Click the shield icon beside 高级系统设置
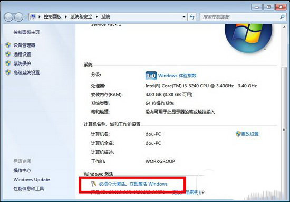 (x=8, y=72)
